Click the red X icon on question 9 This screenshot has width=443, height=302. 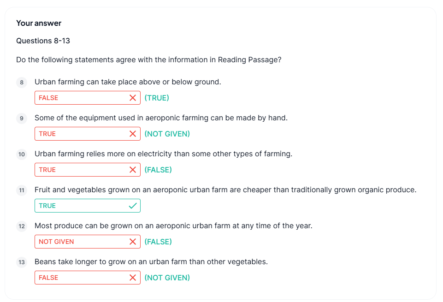[x=133, y=134]
